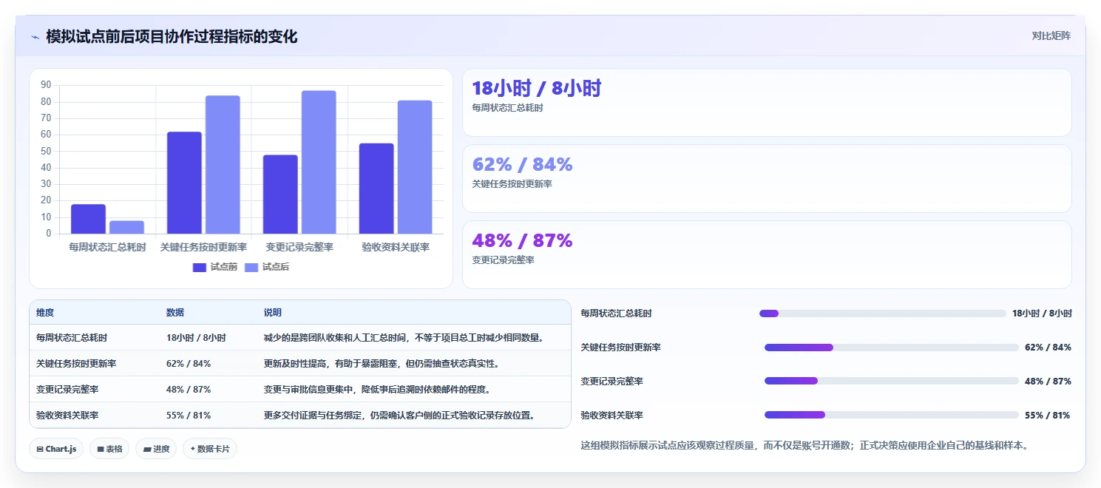The height and width of the screenshot is (488, 1101).
Task: Click the icon inside the Chart.js chip
Action: (39, 449)
